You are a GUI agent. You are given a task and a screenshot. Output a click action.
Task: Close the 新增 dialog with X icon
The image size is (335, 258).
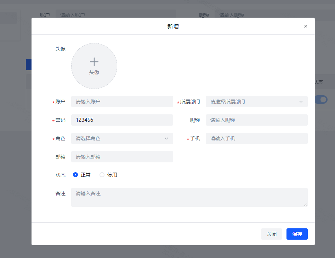306,26
